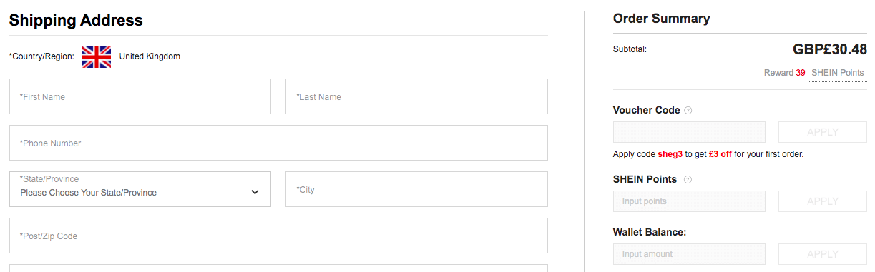Open the SHEIN Points reward link
The image size is (875, 272).
click(x=837, y=73)
